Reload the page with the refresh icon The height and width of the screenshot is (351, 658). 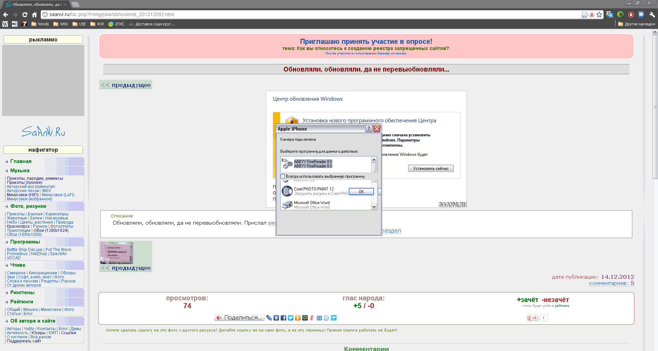(25, 15)
